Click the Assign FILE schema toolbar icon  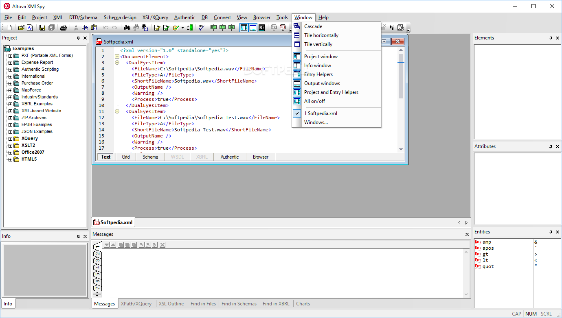pos(283,28)
